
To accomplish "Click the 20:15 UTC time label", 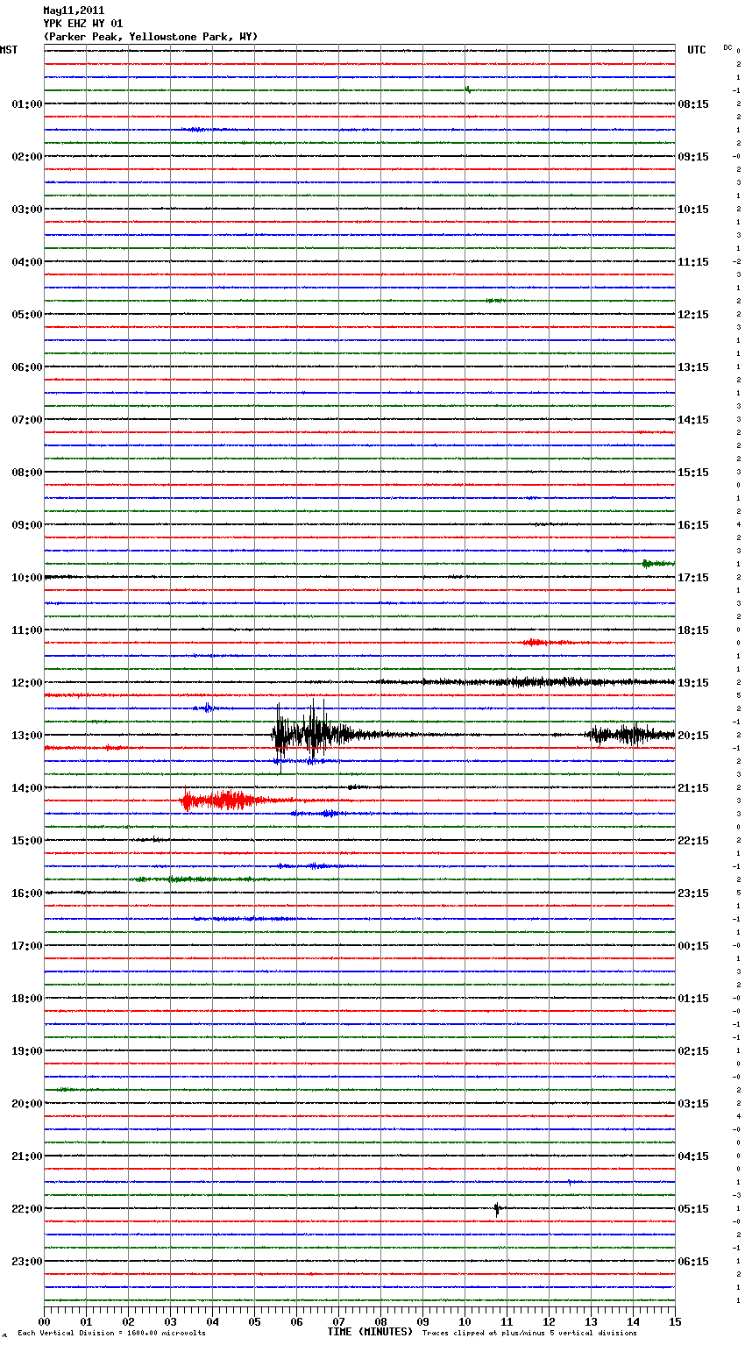I will pyautogui.click(x=693, y=736).
